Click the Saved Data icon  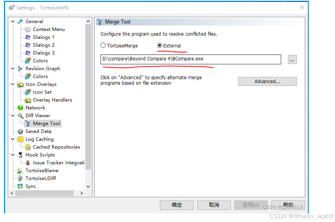(20, 131)
